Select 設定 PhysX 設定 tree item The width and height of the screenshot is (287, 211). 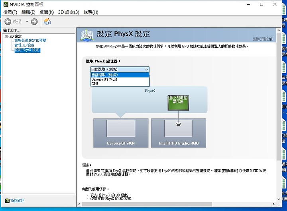click(27, 50)
